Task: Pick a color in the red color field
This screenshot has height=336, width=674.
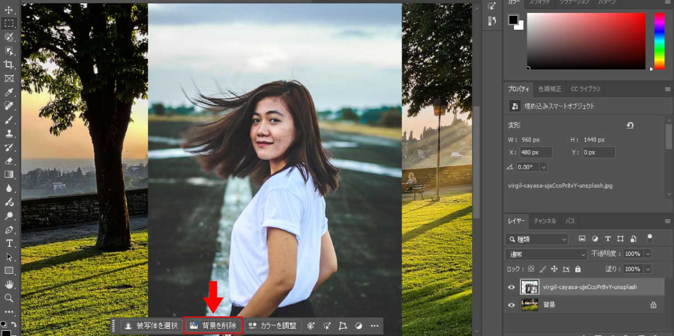Action: pyautogui.click(x=586, y=40)
